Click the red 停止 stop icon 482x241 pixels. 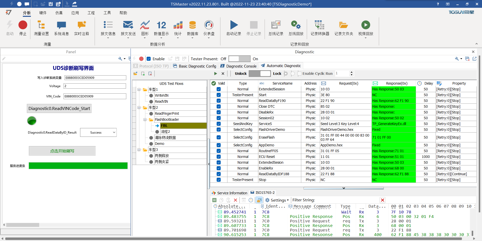click(x=23, y=25)
